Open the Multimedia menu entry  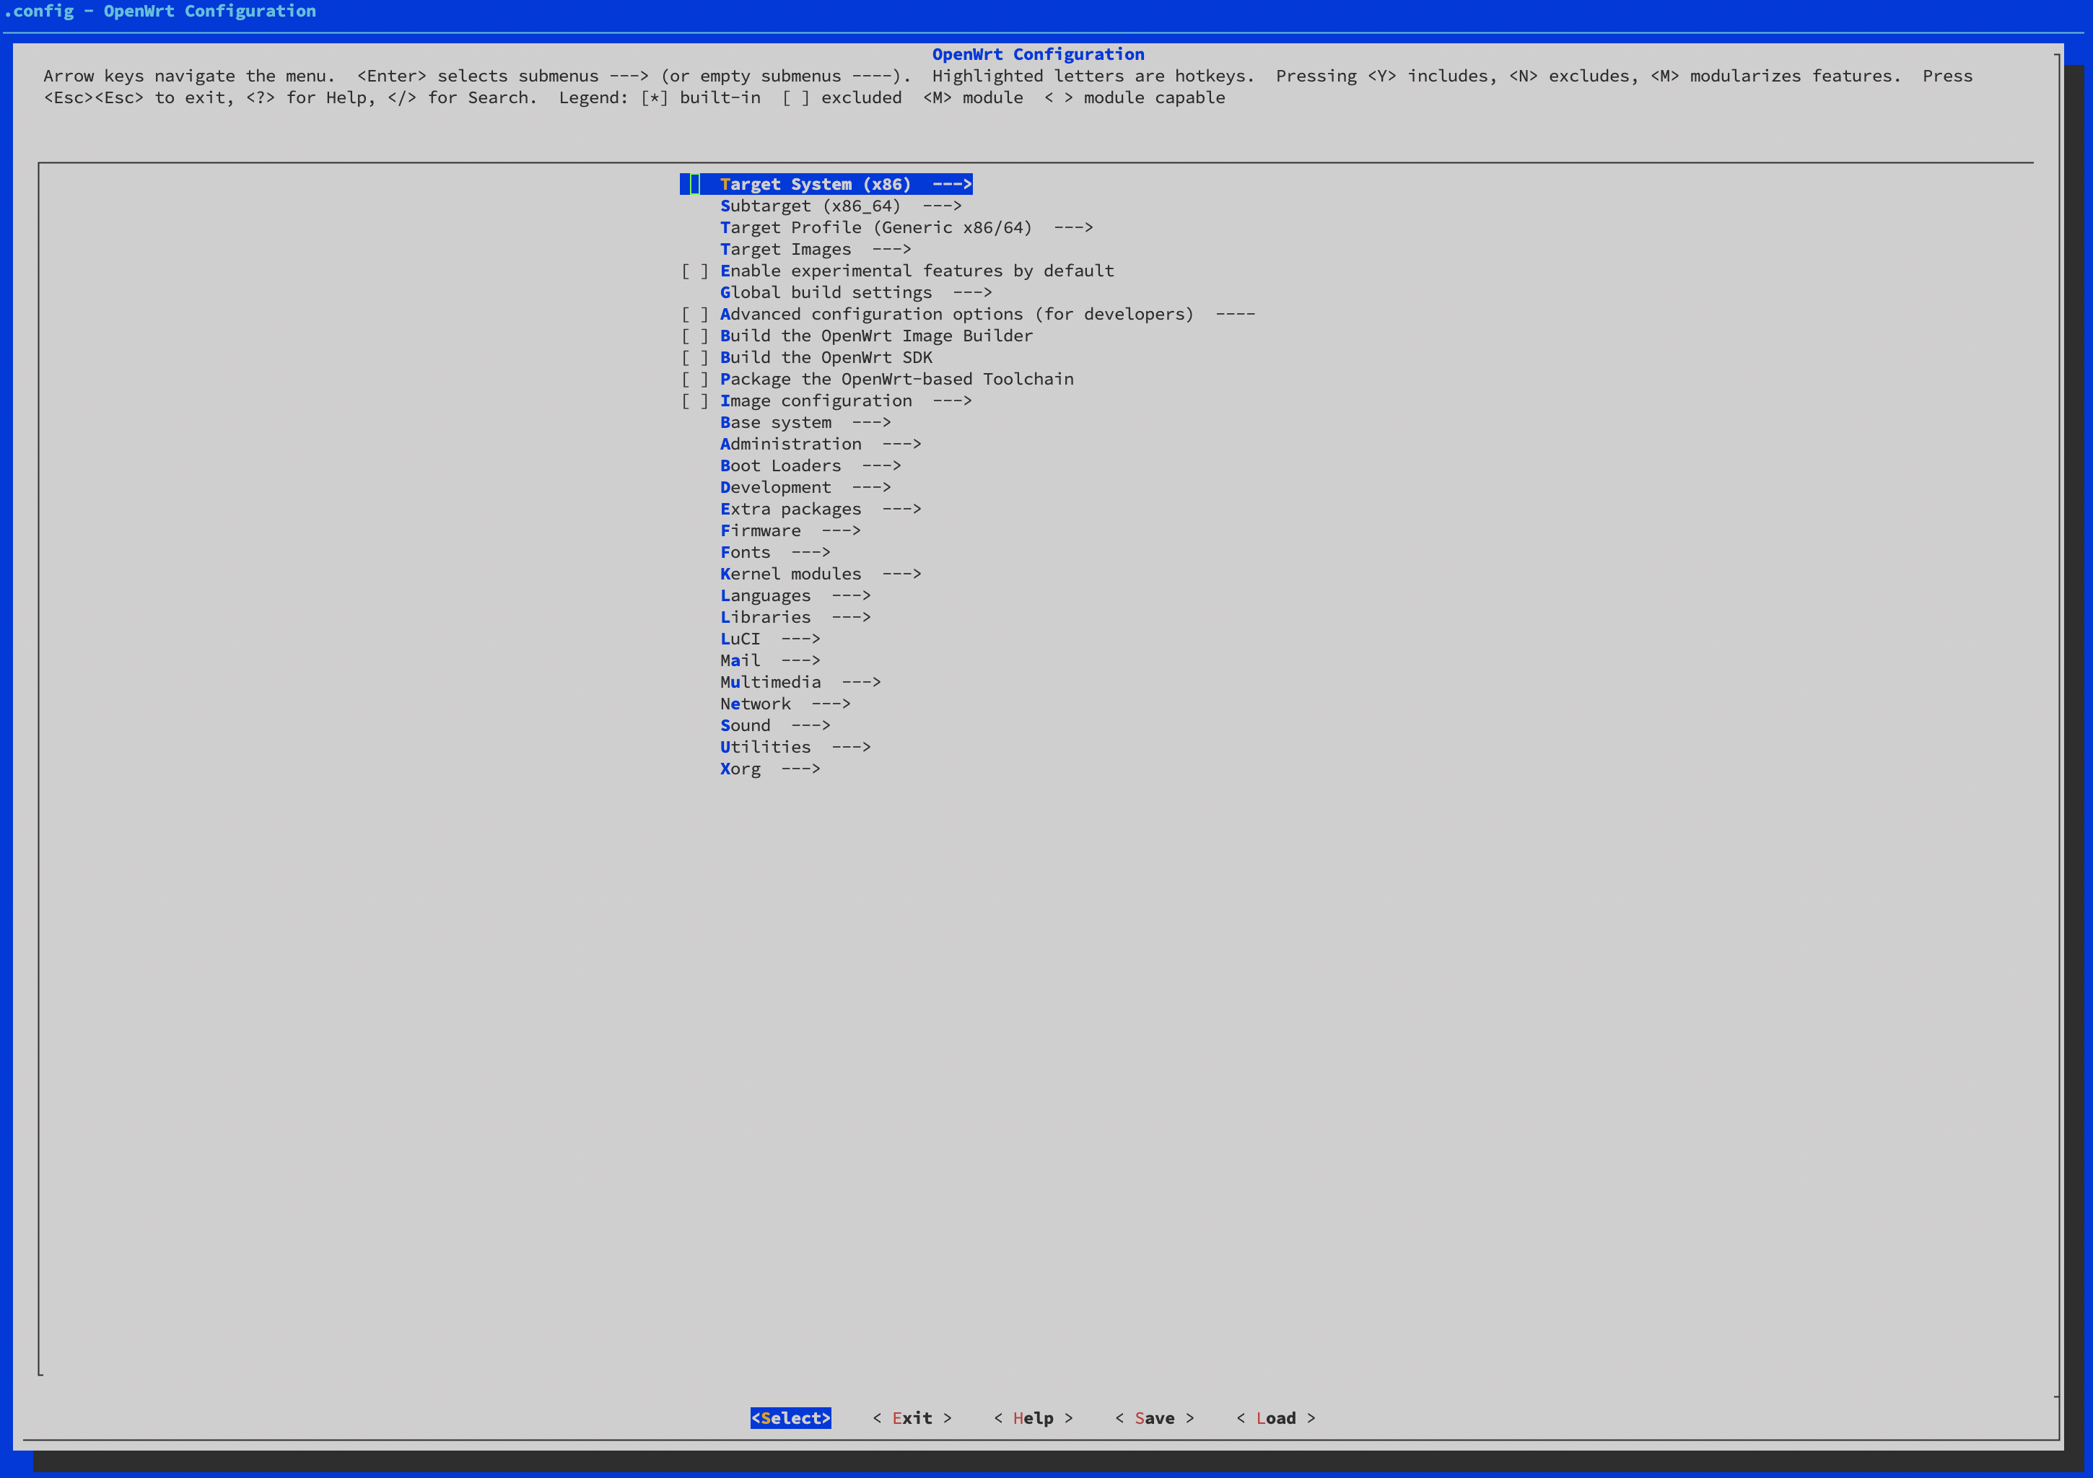click(x=800, y=682)
